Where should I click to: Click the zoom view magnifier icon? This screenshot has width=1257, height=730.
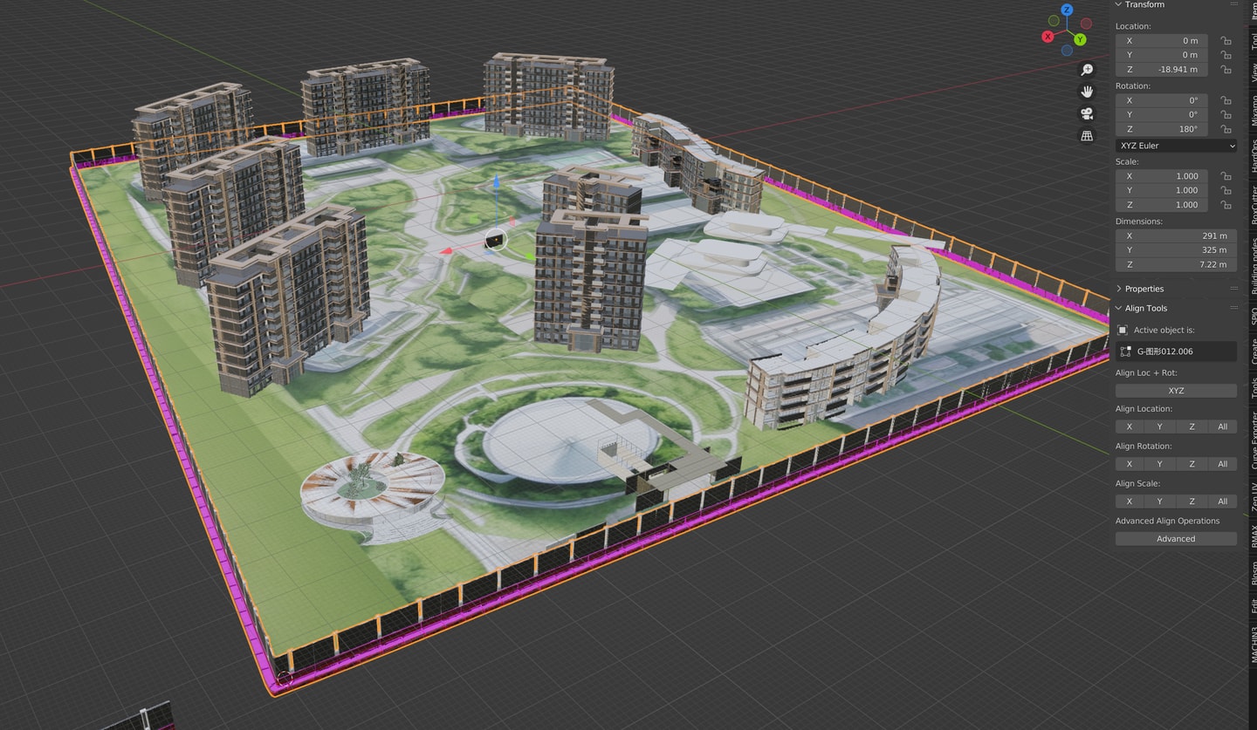tap(1087, 70)
